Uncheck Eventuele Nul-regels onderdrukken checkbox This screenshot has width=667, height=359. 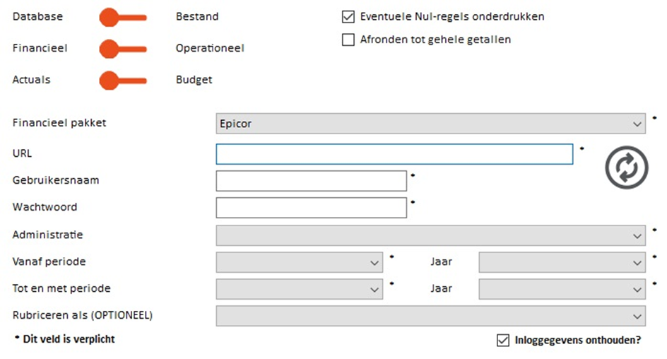pos(348,16)
